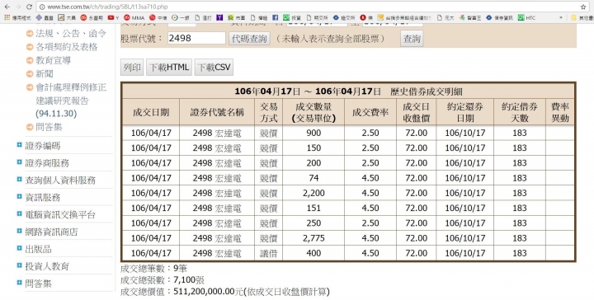Click the browser forward arrow

(x=18, y=7)
